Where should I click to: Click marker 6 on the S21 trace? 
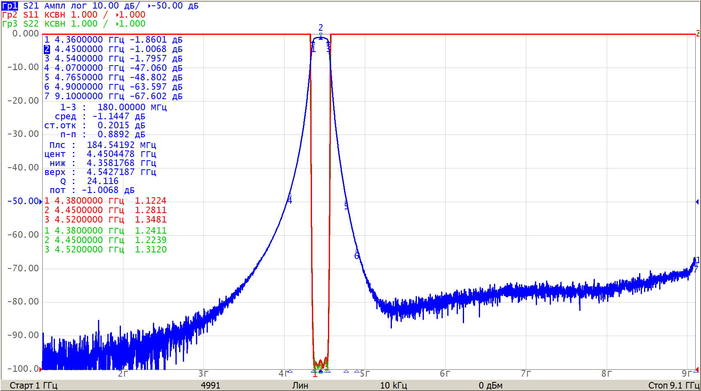357,256
